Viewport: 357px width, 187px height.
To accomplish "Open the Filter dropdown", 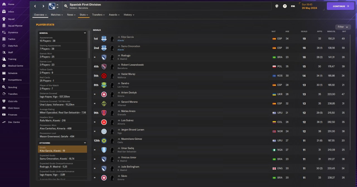I will tap(343, 27).
